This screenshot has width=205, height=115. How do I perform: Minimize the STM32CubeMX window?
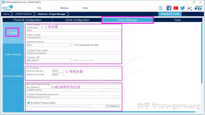(188, 2)
